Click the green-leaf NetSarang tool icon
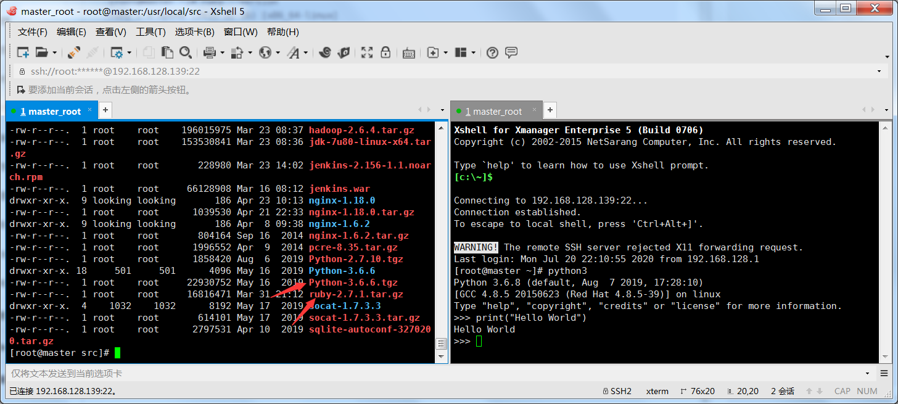This screenshot has height=404, width=898. coord(344,52)
